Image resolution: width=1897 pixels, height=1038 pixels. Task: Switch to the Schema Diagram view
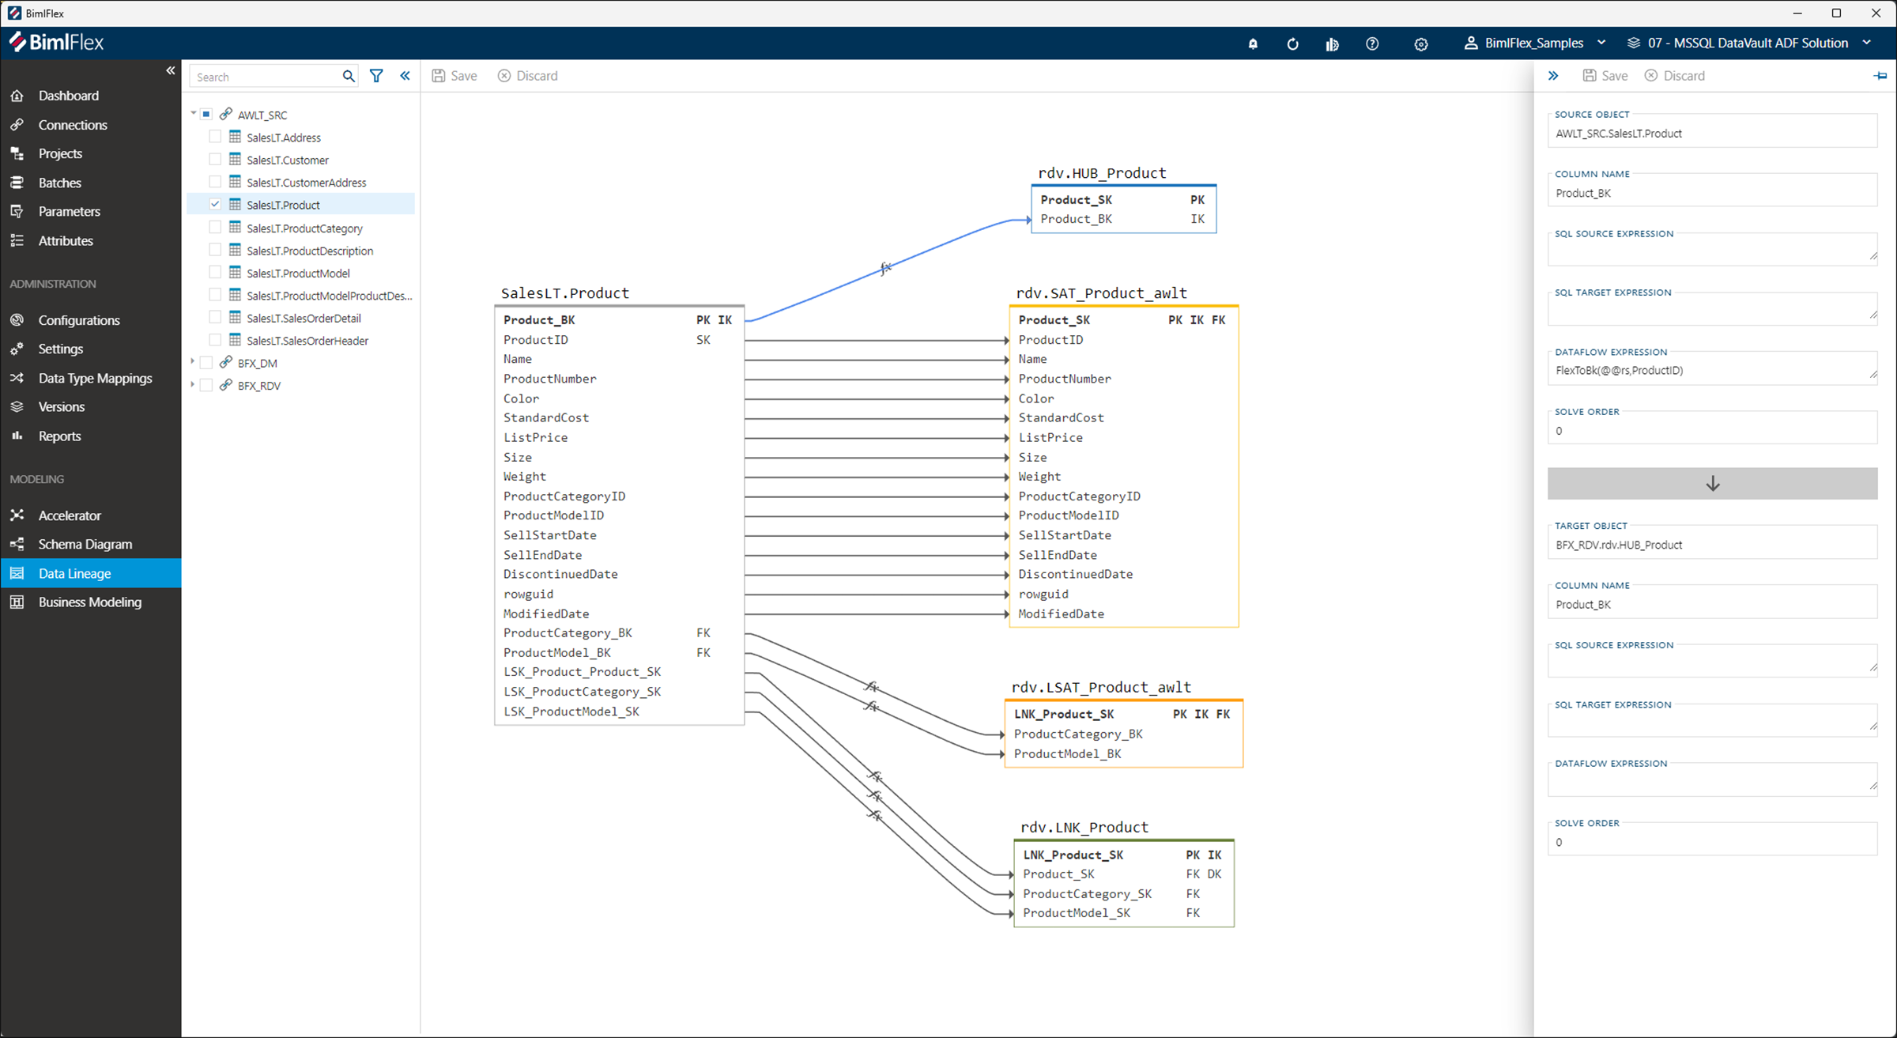[85, 544]
